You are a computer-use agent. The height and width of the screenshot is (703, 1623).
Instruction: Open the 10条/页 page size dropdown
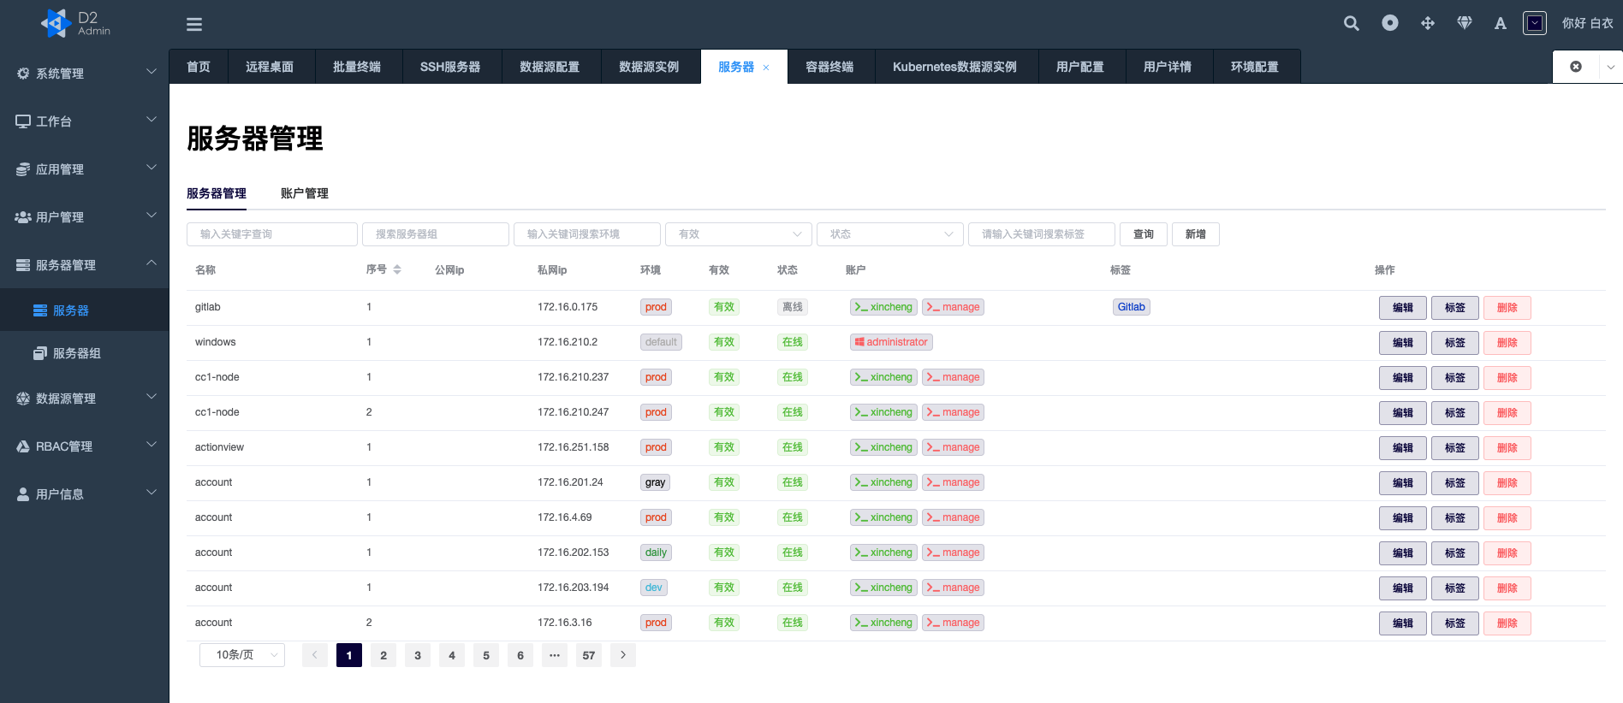(x=242, y=655)
